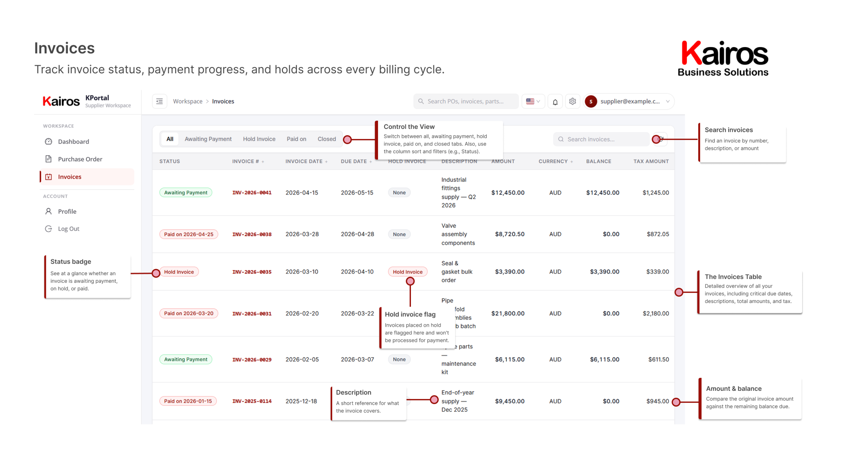Click Awaiting Payment badge for INV-2026-0041

pyautogui.click(x=185, y=193)
